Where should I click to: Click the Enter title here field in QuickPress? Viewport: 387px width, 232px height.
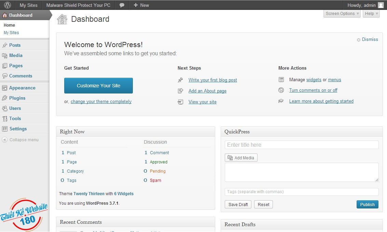tap(301, 145)
